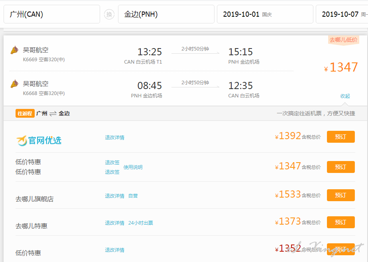Click the airline logo beside flight K6668
This screenshot has height=262, width=368.
[14, 84]
